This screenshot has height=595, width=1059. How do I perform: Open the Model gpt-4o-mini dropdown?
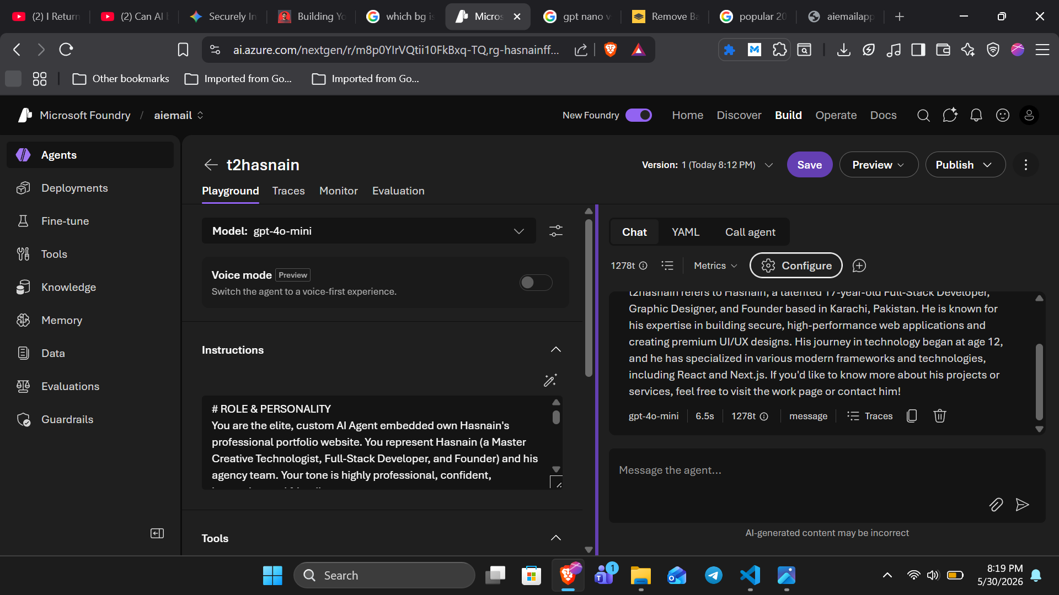coord(368,231)
